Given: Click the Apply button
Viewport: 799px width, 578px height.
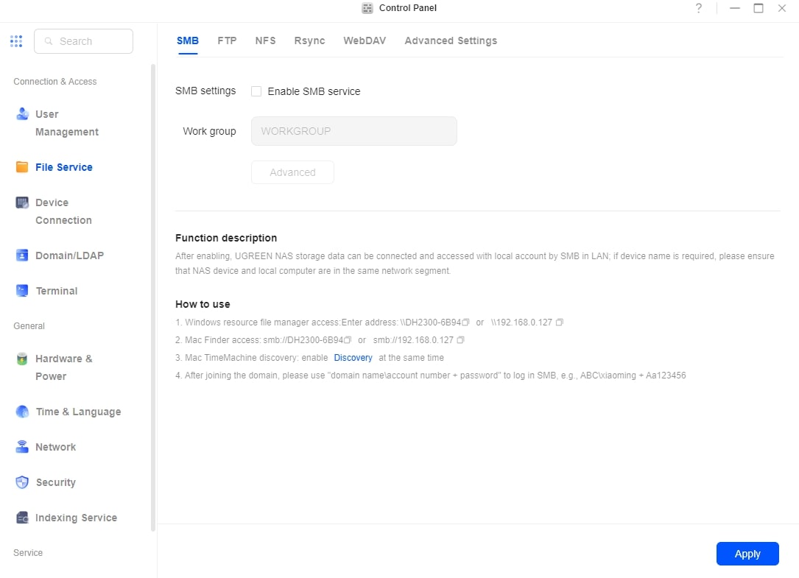Looking at the screenshot, I should [x=747, y=554].
